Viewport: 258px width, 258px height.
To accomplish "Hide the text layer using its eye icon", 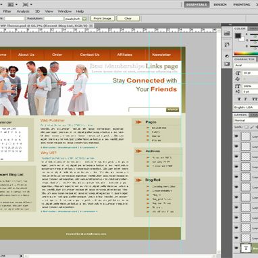I will [x=236, y=248].
